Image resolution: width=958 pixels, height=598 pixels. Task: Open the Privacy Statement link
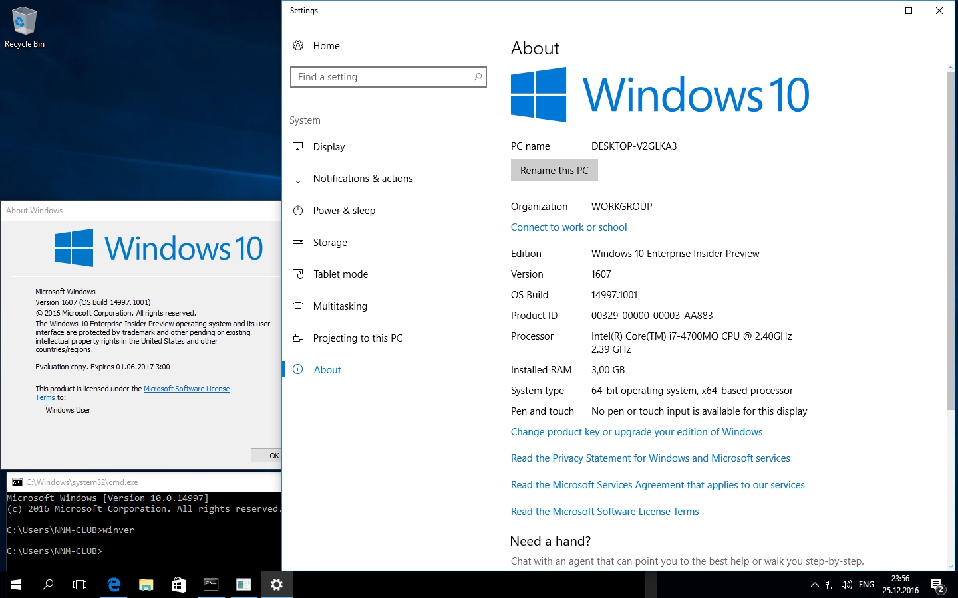point(651,458)
